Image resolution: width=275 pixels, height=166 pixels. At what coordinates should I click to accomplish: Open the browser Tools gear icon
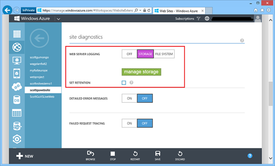tap(269, 10)
